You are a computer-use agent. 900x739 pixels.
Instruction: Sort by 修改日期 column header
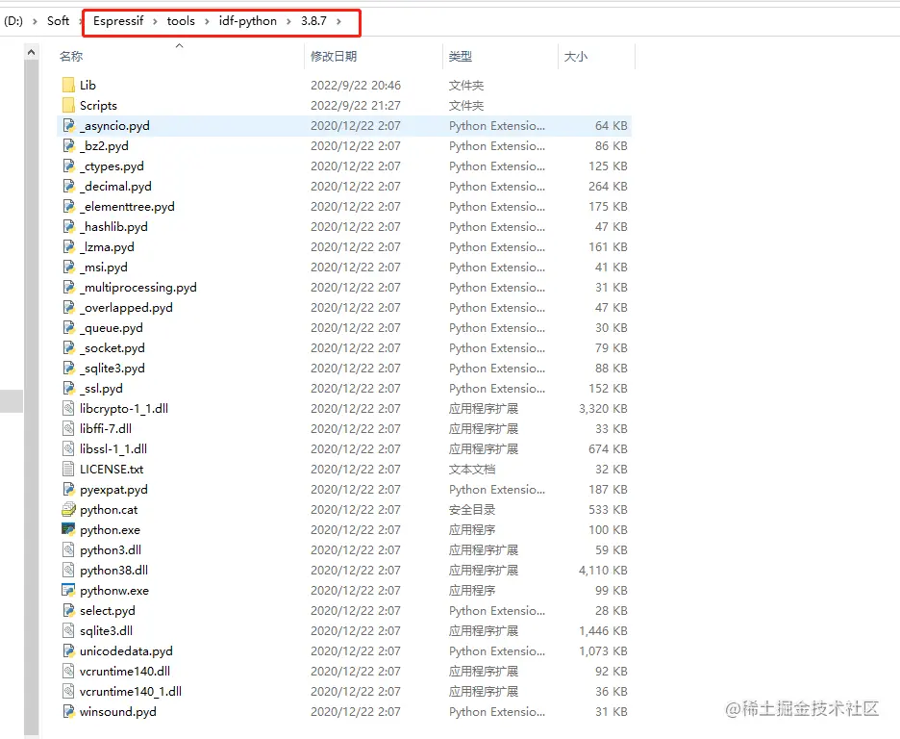(334, 56)
